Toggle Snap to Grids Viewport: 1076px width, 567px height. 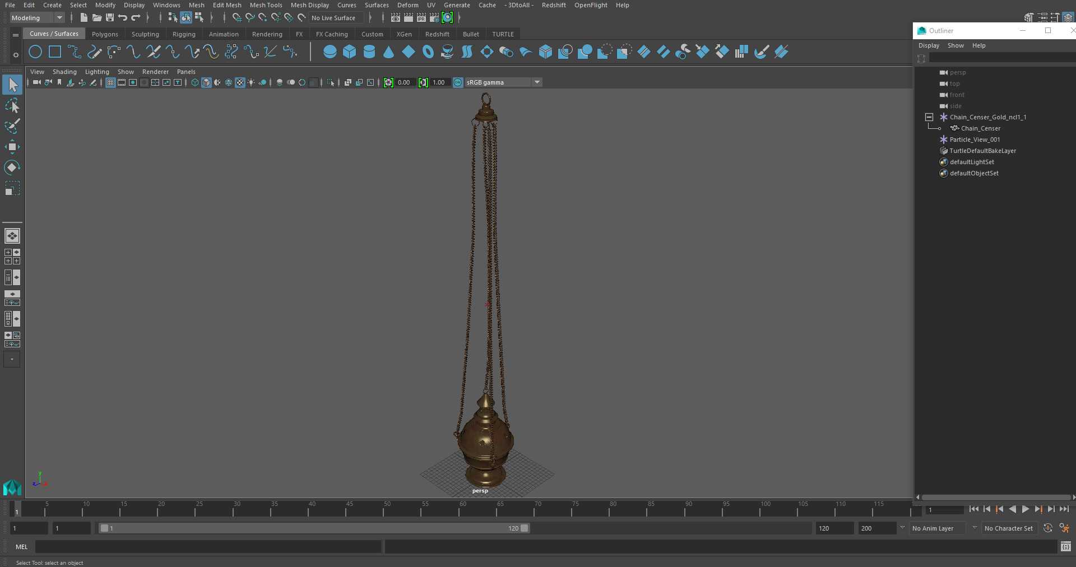pos(237,18)
